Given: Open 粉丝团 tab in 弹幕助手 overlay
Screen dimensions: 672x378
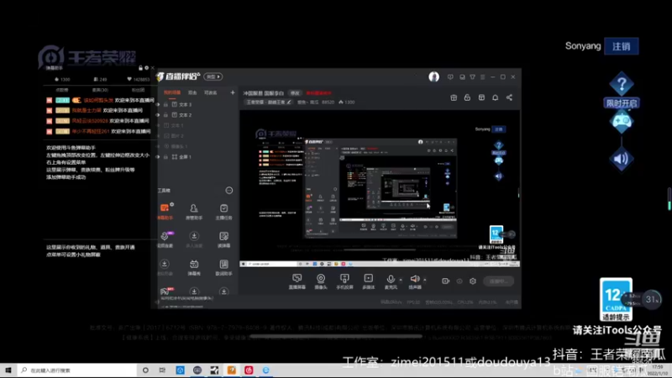Looking at the screenshot, I should coord(138,90).
